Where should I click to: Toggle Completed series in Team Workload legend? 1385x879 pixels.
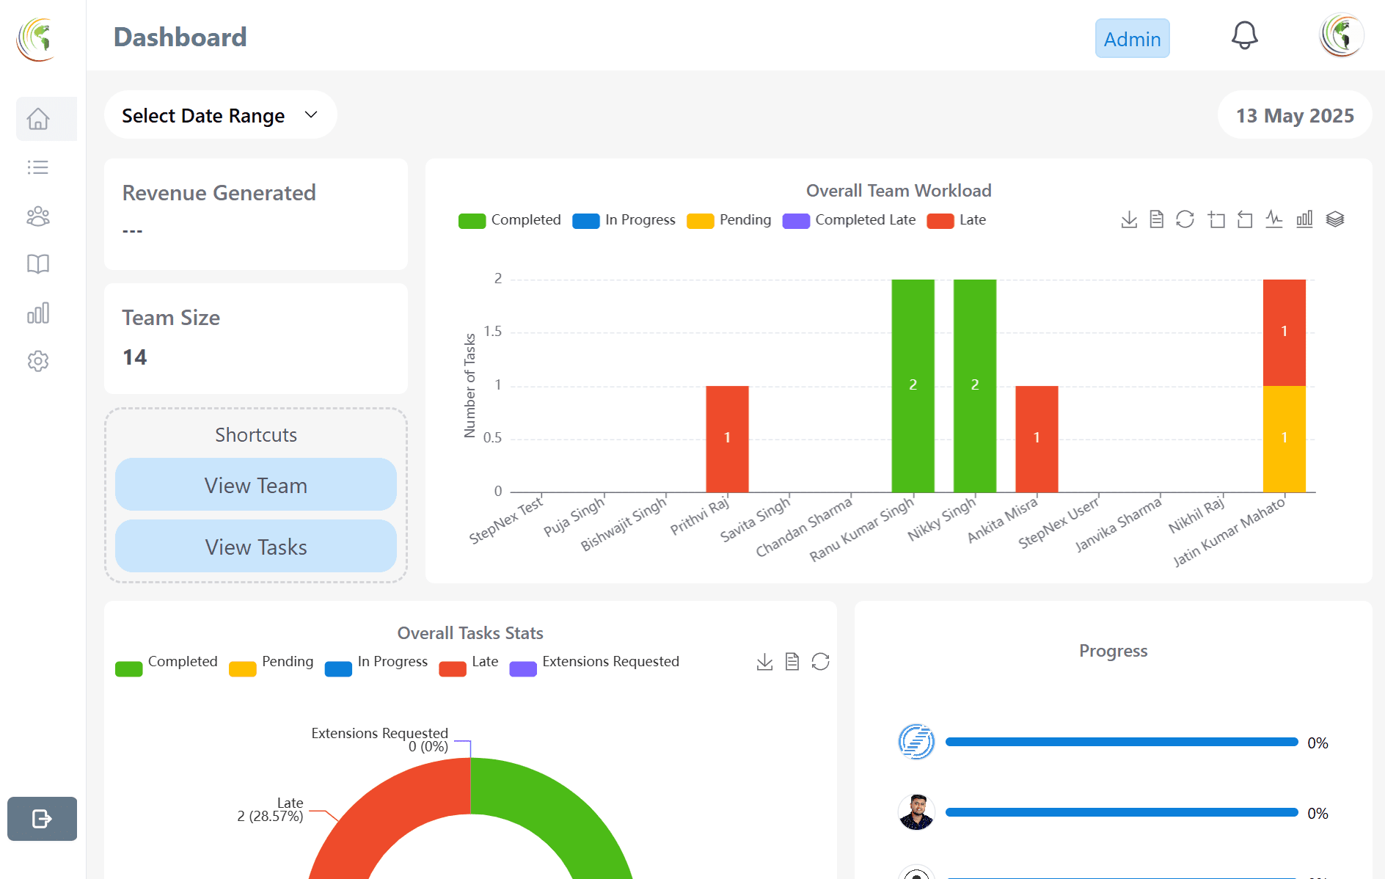pos(509,220)
